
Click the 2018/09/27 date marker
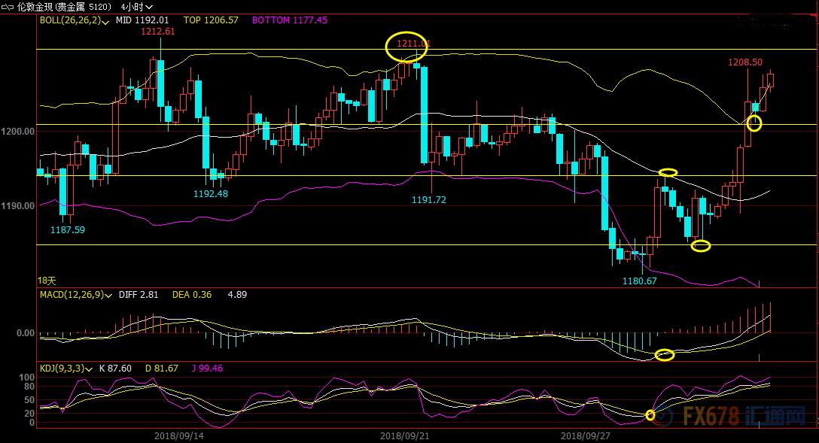coord(585,435)
